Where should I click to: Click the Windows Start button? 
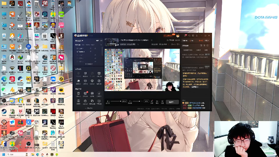pyautogui.click(x=3, y=154)
